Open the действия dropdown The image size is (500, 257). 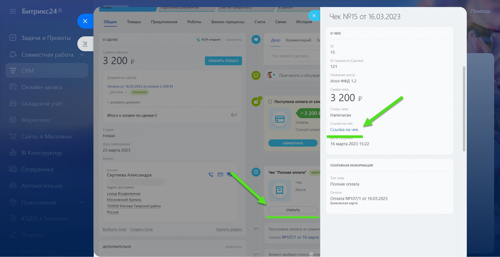coord(118,92)
